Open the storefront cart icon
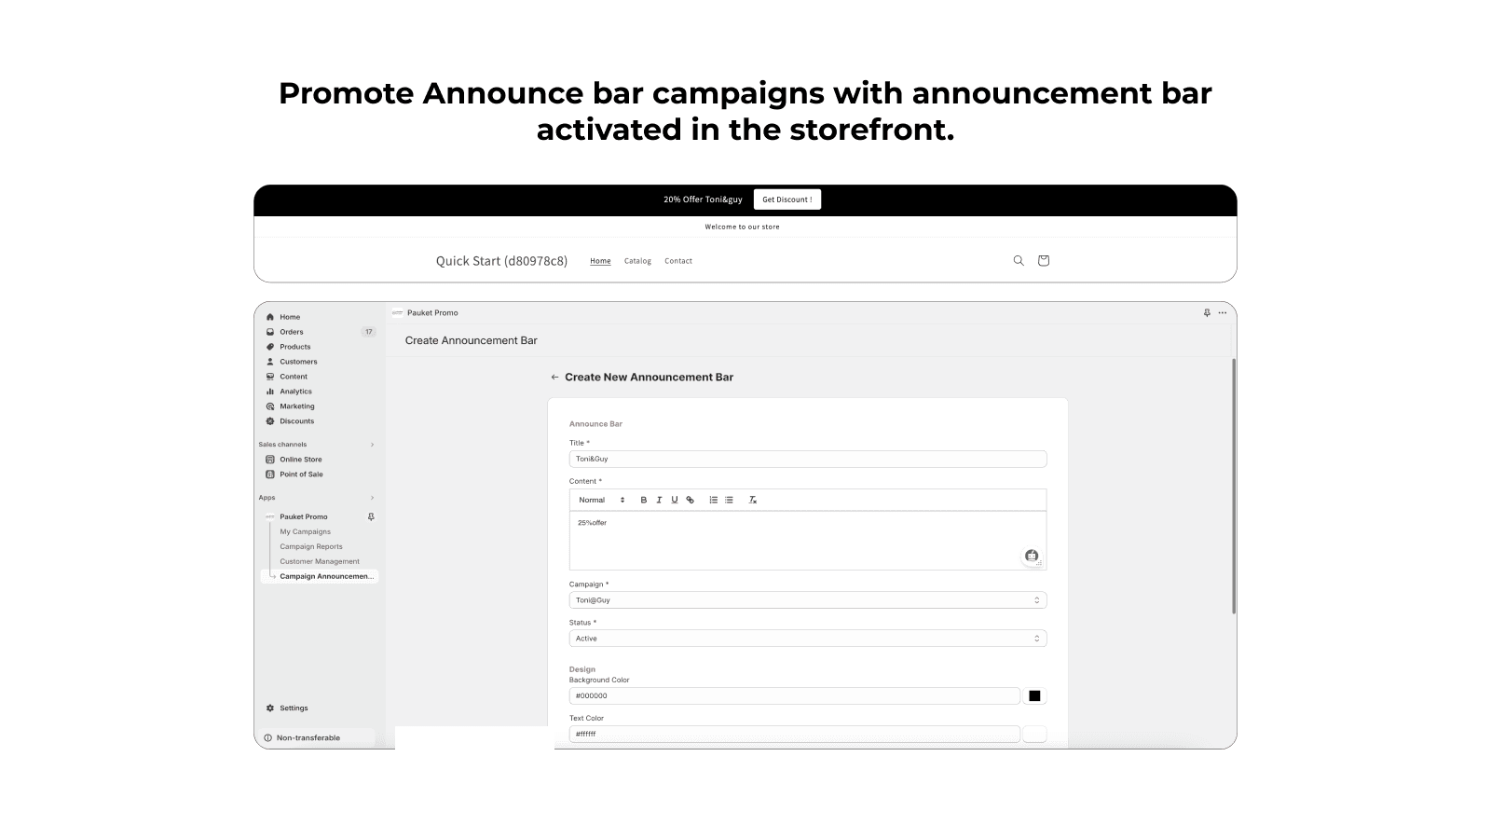The height and width of the screenshot is (839, 1491). pyautogui.click(x=1044, y=261)
